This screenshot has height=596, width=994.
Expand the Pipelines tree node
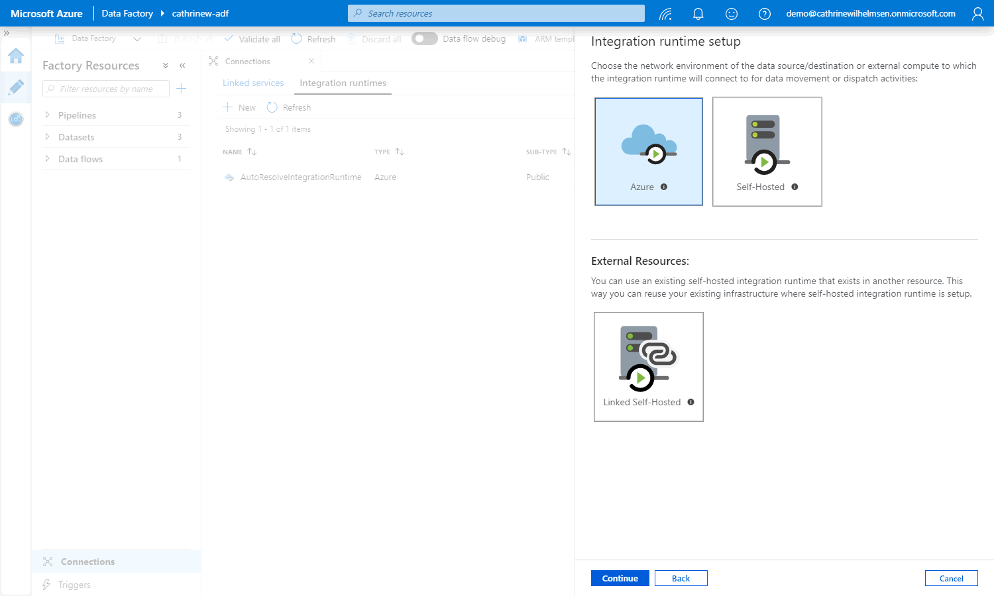coord(47,115)
